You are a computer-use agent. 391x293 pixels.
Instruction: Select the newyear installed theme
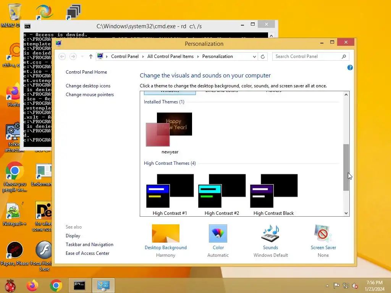pos(170,133)
